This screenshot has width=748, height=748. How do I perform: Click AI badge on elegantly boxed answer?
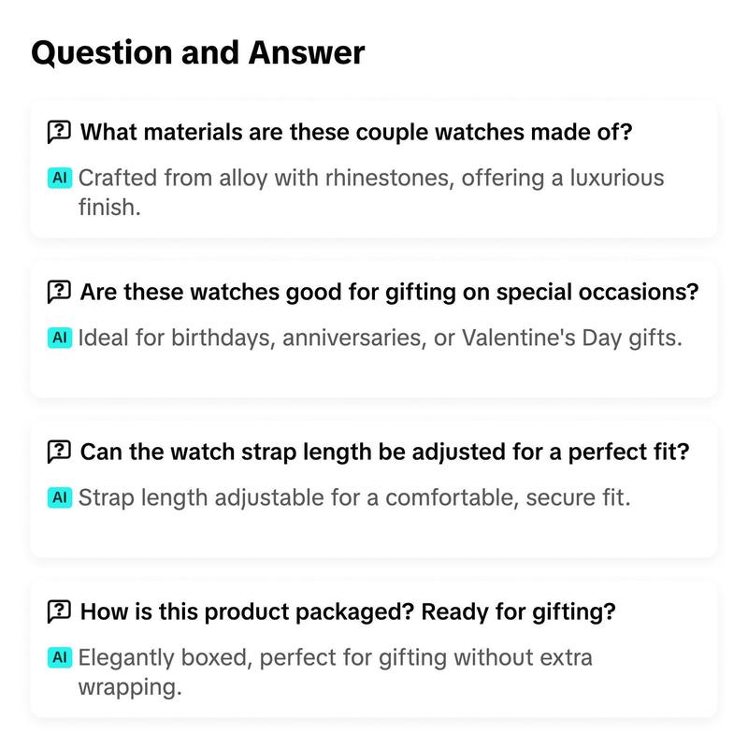tap(60, 657)
